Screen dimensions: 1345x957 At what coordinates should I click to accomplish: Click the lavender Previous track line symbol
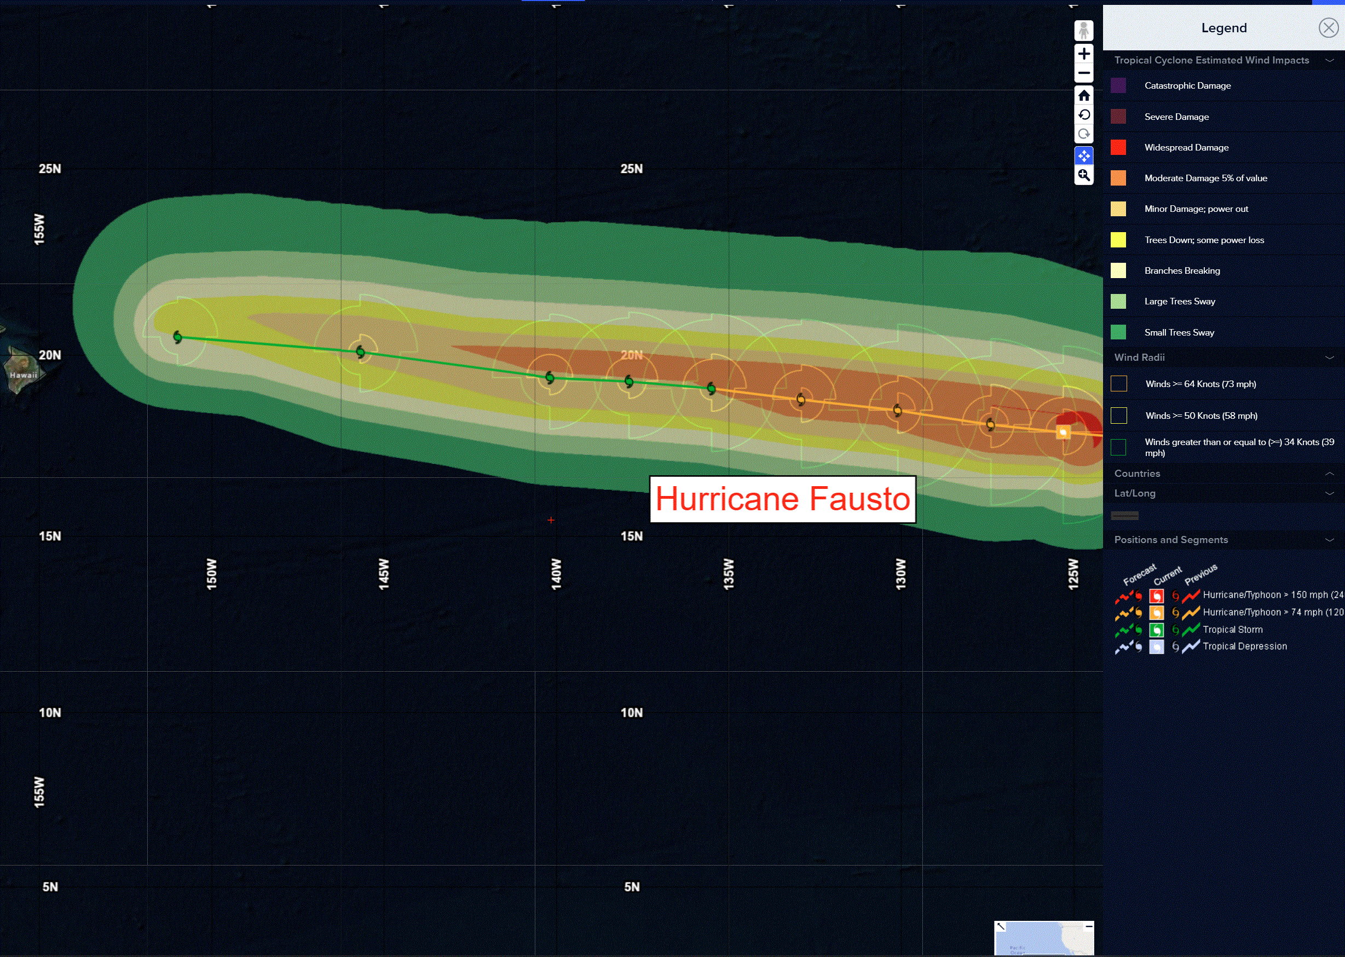point(1190,647)
